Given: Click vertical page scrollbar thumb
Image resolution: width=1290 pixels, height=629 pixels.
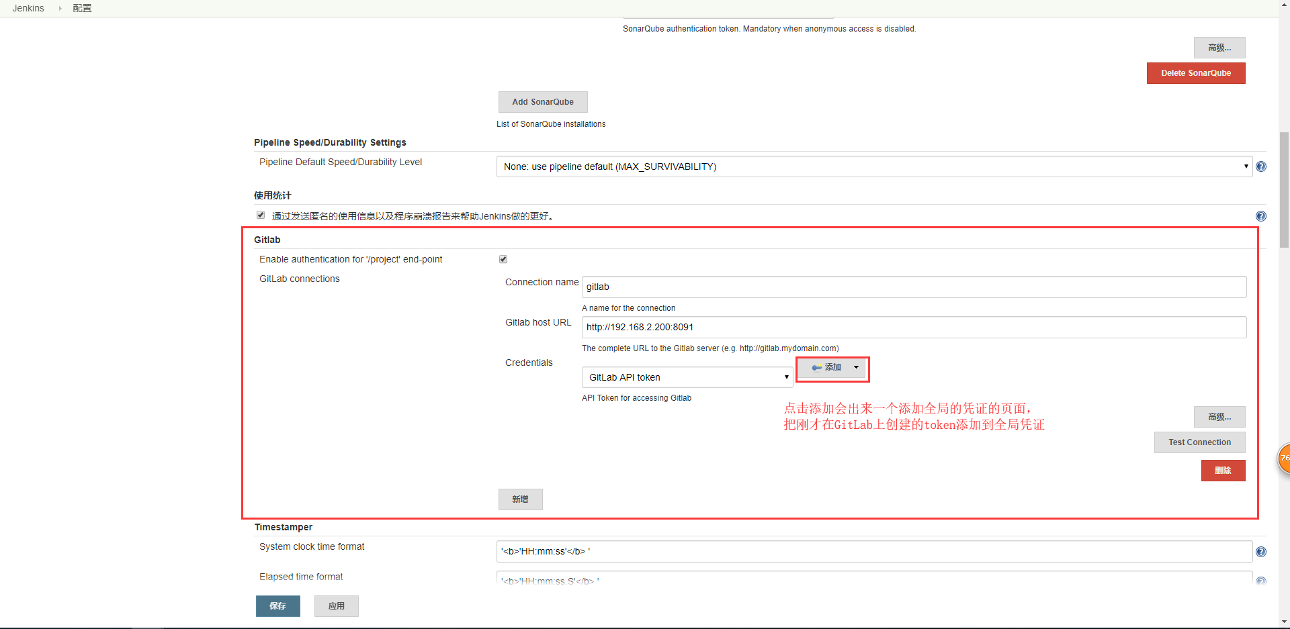Looking at the screenshot, I should pos(1284,190).
